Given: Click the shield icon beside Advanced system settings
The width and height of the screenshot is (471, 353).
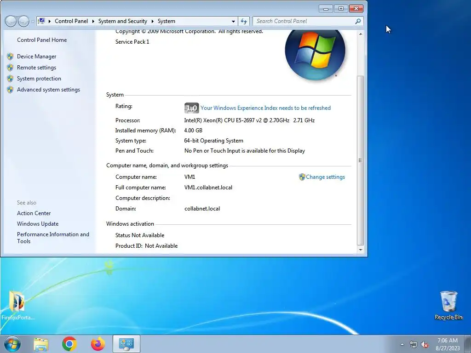Looking at the screenshot, I should click(x=10, y=90).
